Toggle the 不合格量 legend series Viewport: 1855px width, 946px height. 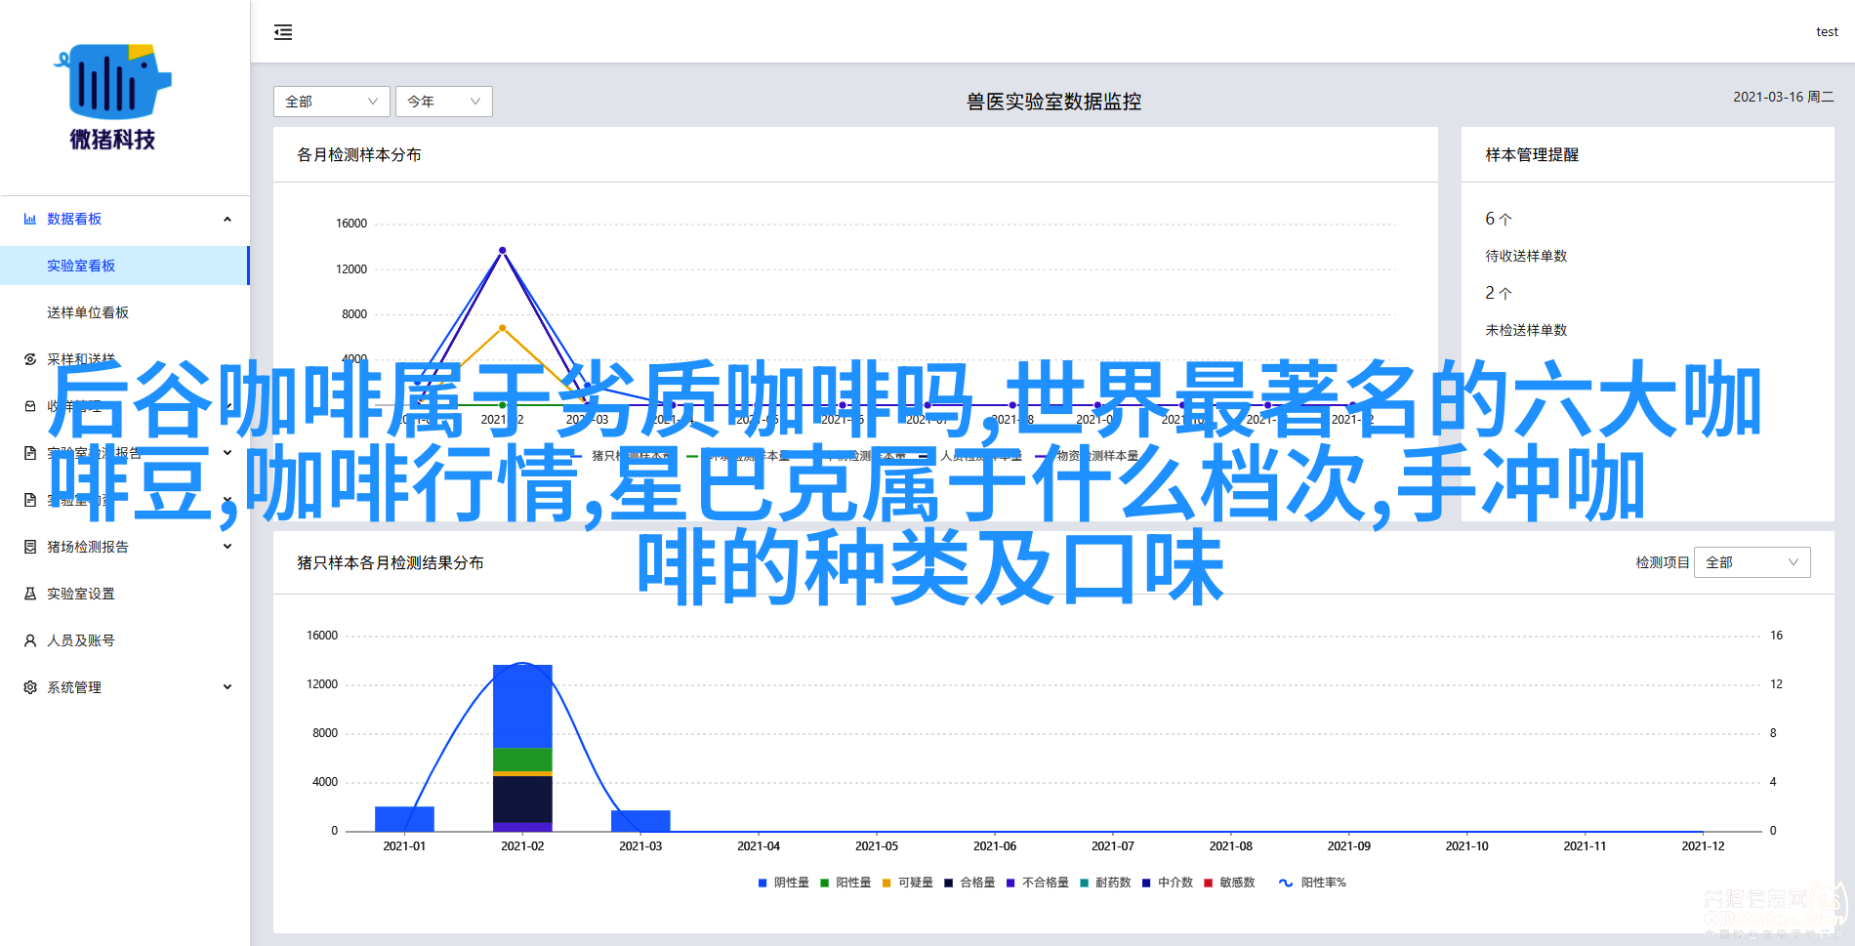(x=1038, y=883)
